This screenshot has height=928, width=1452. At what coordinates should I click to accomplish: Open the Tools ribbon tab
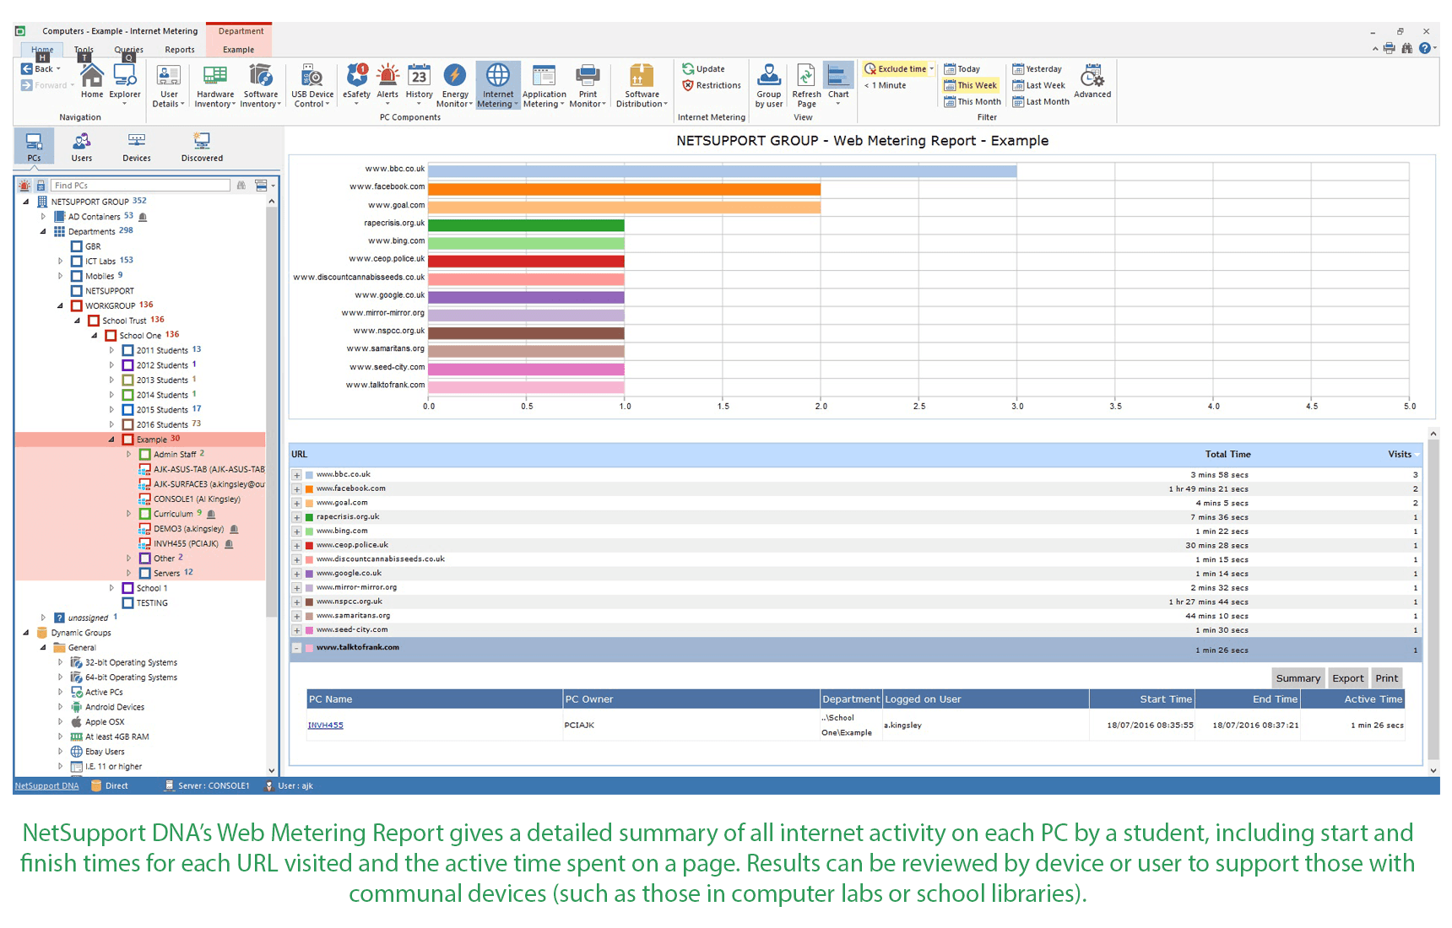(x=83, y=50)
